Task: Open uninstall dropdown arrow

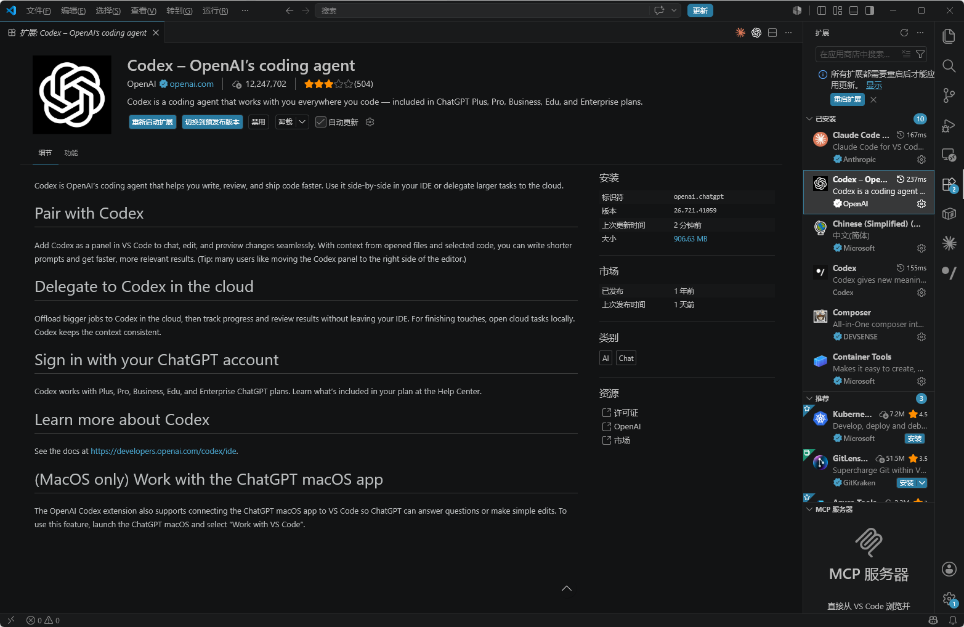Action: (302, 122)
